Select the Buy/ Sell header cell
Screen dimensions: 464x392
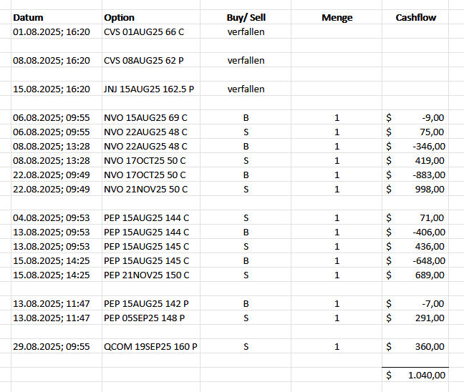(x=246, y=17)
